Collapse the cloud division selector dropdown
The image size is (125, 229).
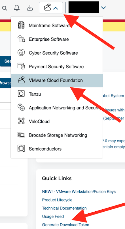click(x=51, y=8)
